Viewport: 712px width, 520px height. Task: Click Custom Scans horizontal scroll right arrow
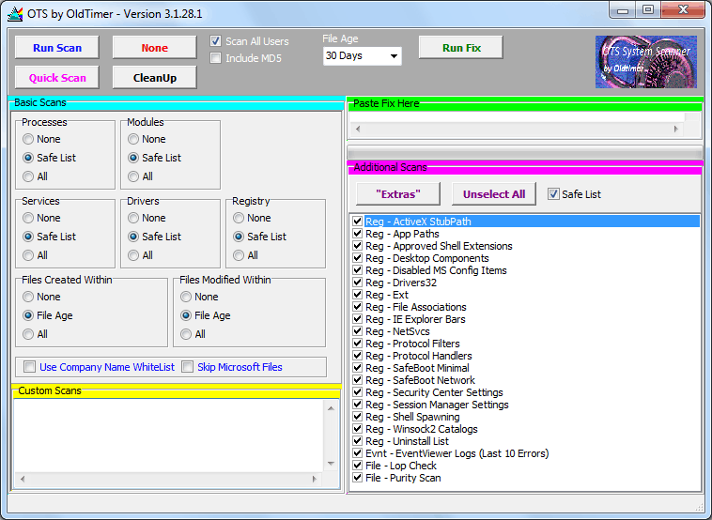click(315, 479)
